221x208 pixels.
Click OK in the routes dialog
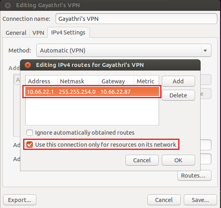pos(178,160)
